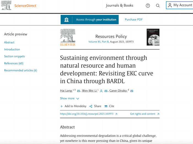Click the person icon beside Wen-Wei Li
193x144 pixels.
101,91
